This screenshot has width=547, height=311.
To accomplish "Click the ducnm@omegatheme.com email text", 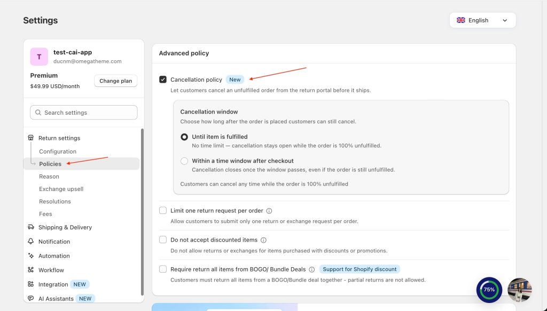I will click(x=88, y=61).
